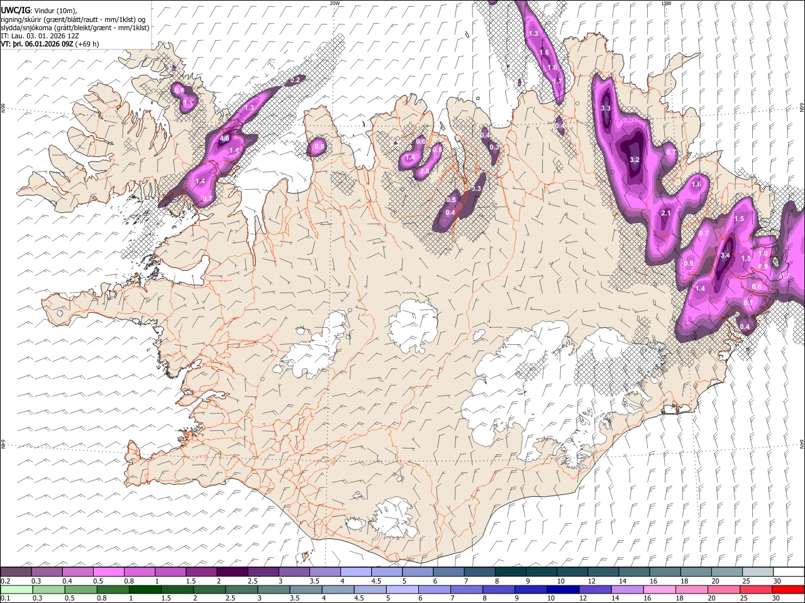
Task: Click the bold 'UWC/IG' title text
Action: pyautogui.click(x=15, y=10)
